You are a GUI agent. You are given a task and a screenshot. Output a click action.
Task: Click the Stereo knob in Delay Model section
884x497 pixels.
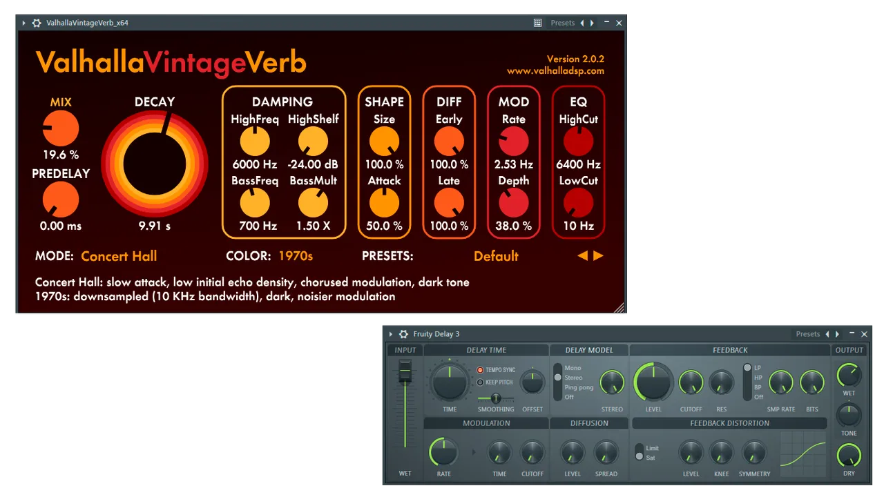pyautogui.click(x=612, y=382)
